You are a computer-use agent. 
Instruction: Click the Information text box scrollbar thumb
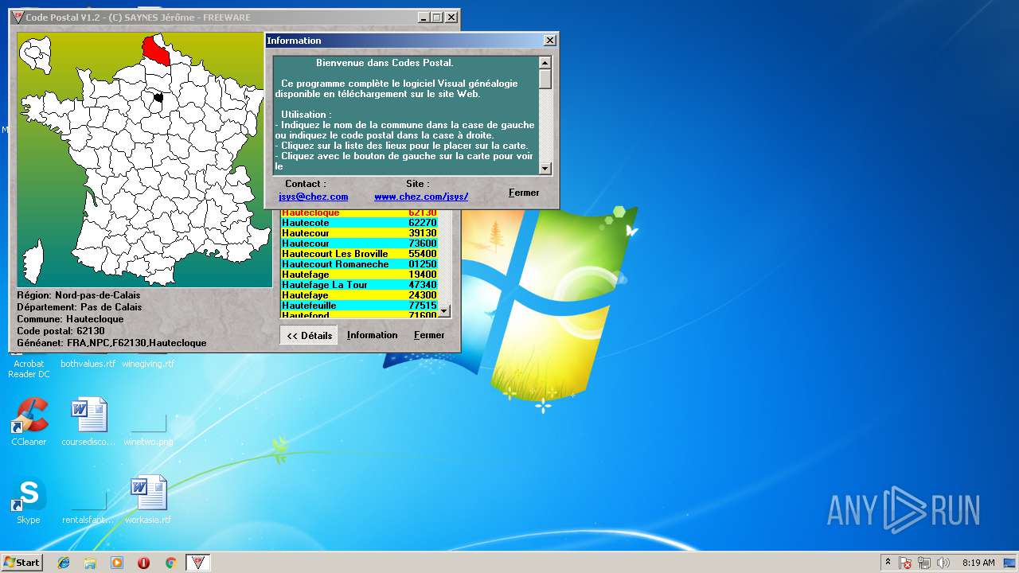coord(545,79)
